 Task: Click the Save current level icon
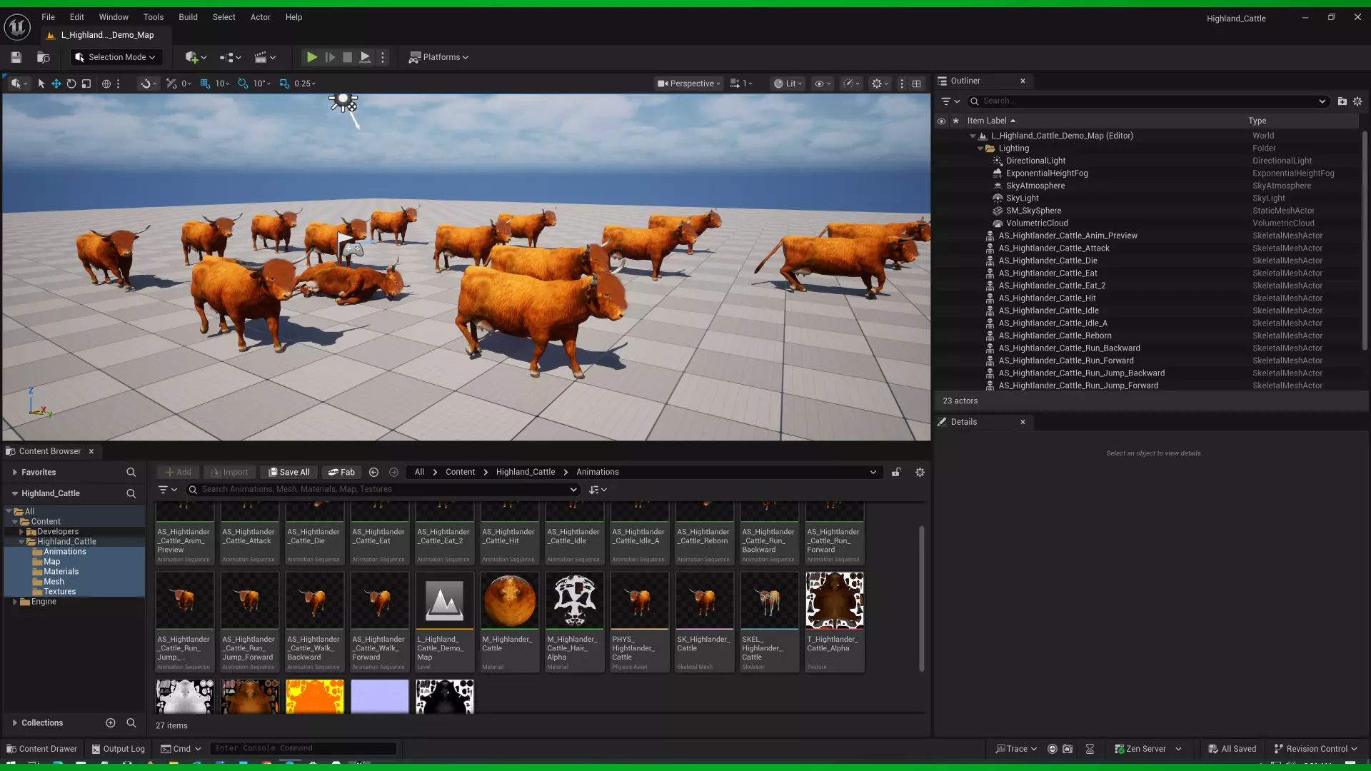[16, 57]
